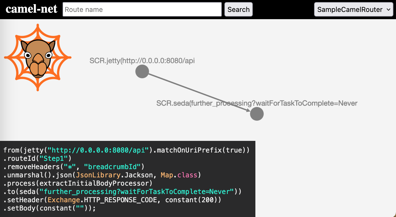This screenshot has height=217, width=396.
Task: Select the SCR.jetty graph node circle
Action: (142, 71)
